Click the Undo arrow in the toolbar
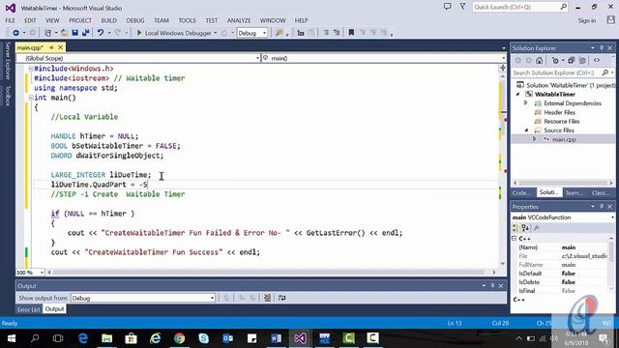 (101, 33)
